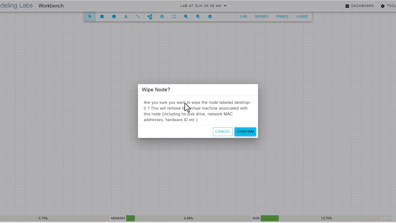Select the arrow pointer tool in the toolbar

click(x=90, y=16)
